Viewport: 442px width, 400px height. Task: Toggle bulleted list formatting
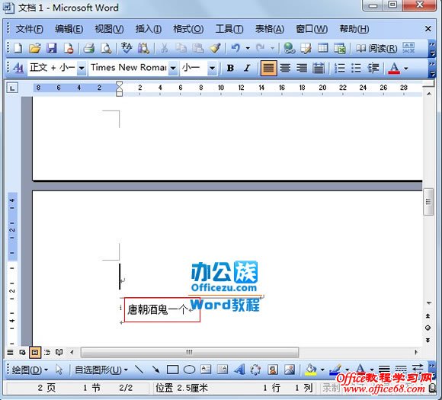(357, 68)
